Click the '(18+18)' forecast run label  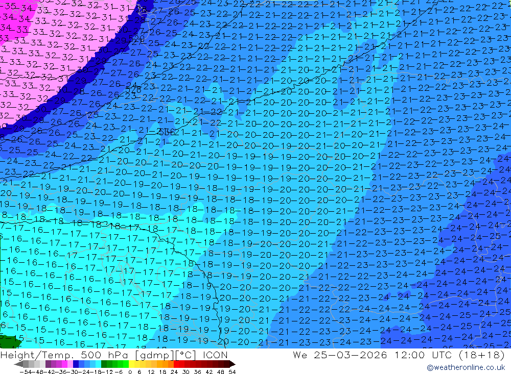pos(482,355)
